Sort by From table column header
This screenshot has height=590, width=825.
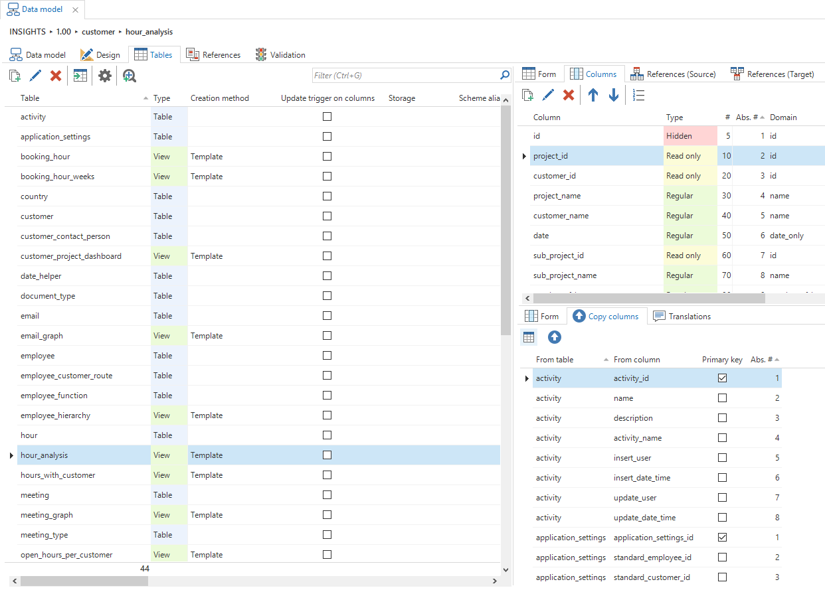(x=555, y=360)
